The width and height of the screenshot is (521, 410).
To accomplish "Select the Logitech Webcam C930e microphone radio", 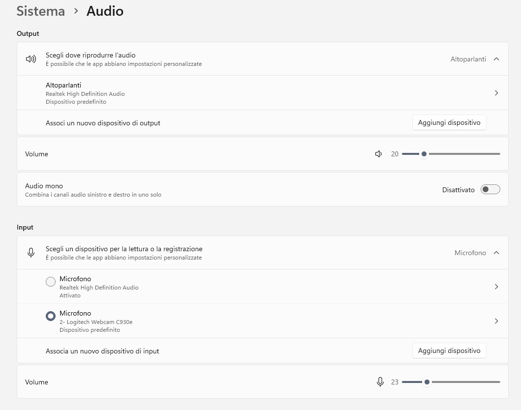I will pyautogui.click(x=51, y=316).
